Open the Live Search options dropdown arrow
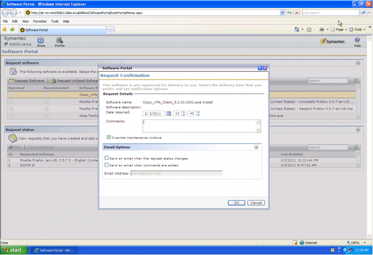 pos(368,12)
